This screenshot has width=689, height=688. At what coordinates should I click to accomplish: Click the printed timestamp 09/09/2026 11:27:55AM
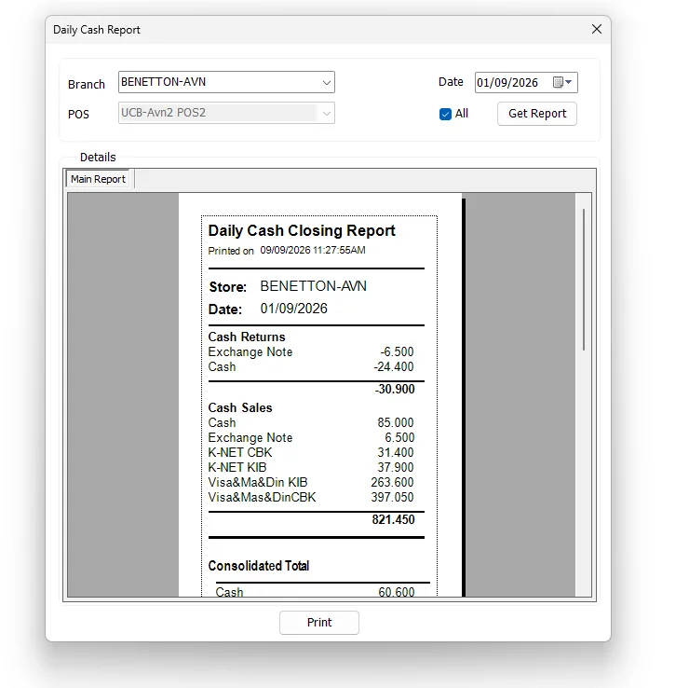313,250
